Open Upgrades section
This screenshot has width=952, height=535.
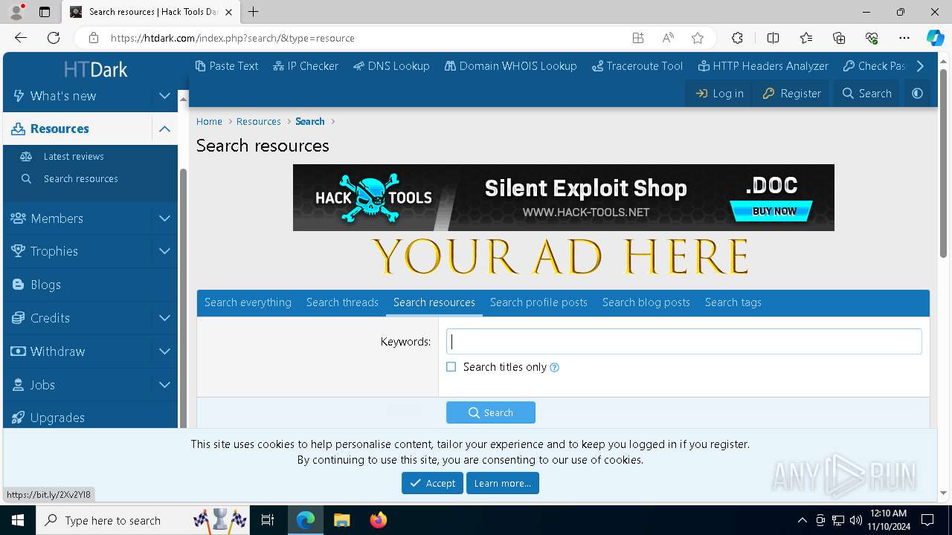tap(57, 418)
